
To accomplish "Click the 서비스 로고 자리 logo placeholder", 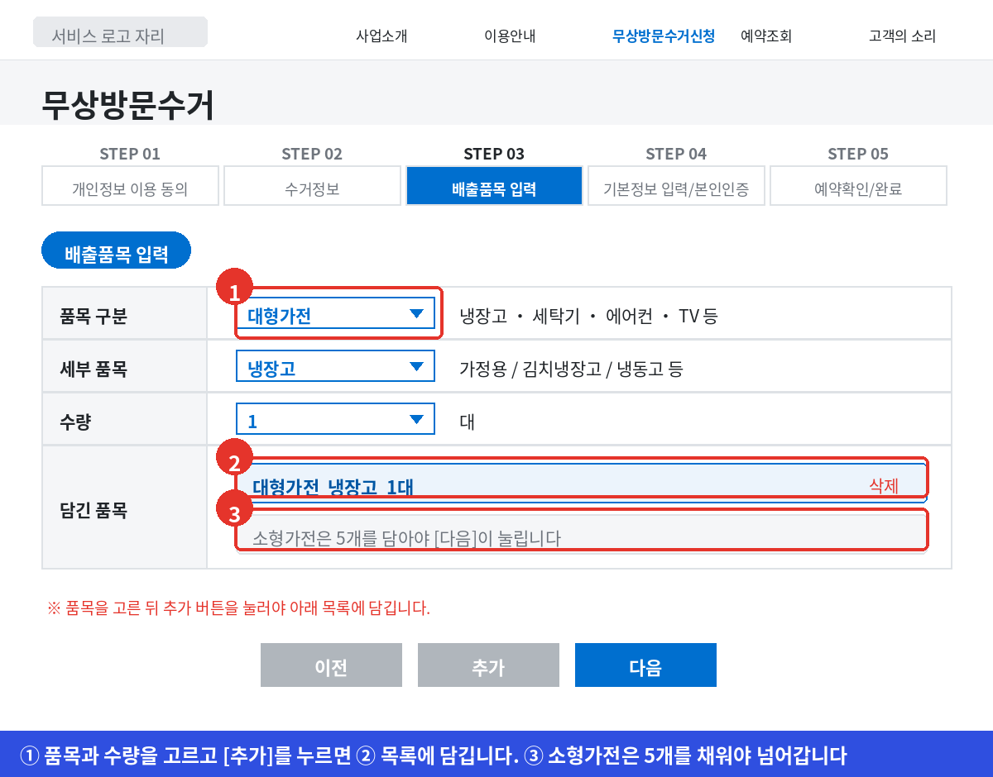I will (x=120, y=32).
